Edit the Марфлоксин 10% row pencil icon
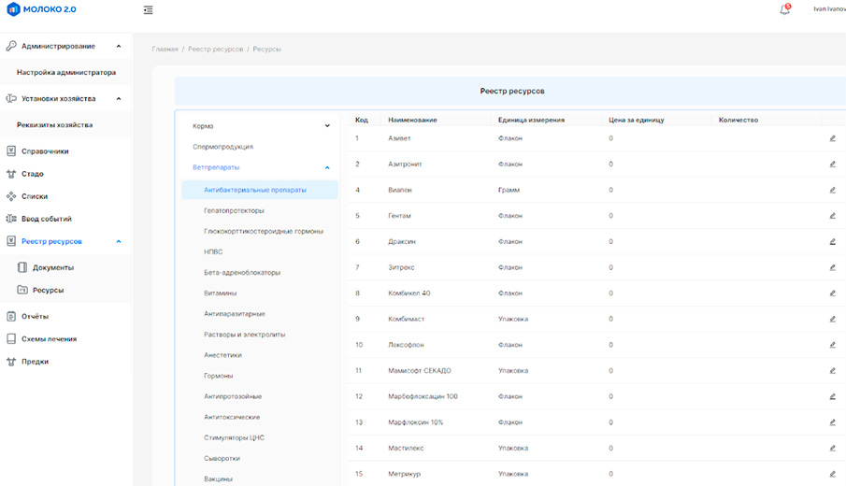The image size is (846, 486). pos(833,422)
